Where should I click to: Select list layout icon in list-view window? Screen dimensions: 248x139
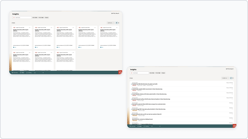[x=233, y=78]
